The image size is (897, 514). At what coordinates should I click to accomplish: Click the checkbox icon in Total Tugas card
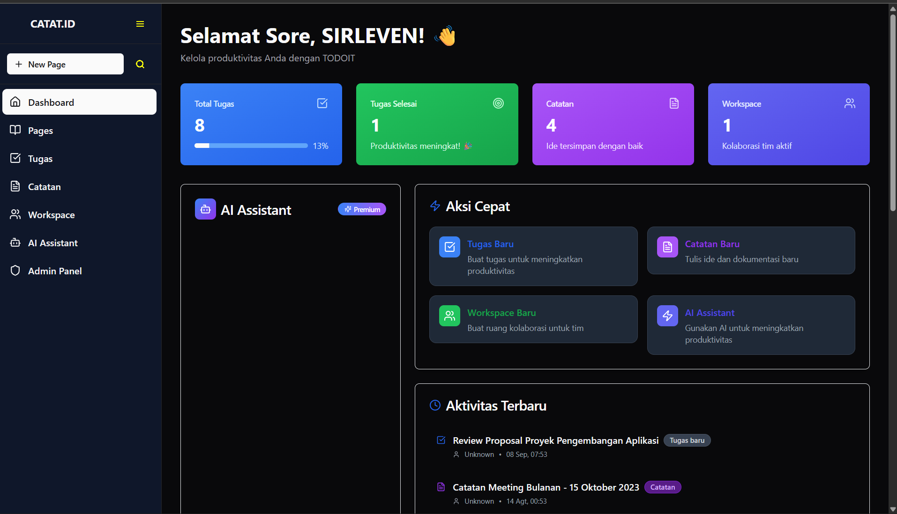click(322, 103)
